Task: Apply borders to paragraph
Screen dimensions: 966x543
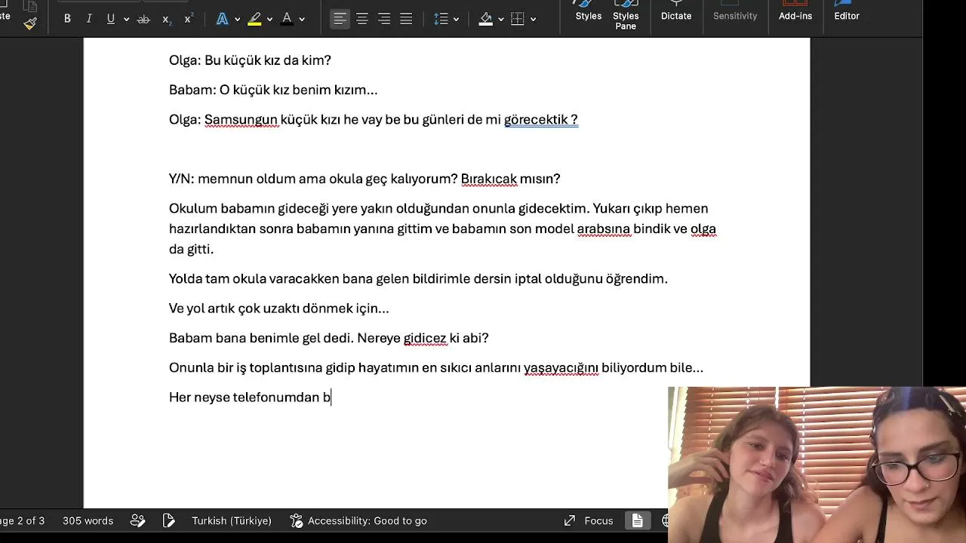Action: tap(518, 19)
